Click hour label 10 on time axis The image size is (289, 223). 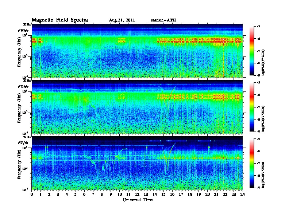click(120, 194)
